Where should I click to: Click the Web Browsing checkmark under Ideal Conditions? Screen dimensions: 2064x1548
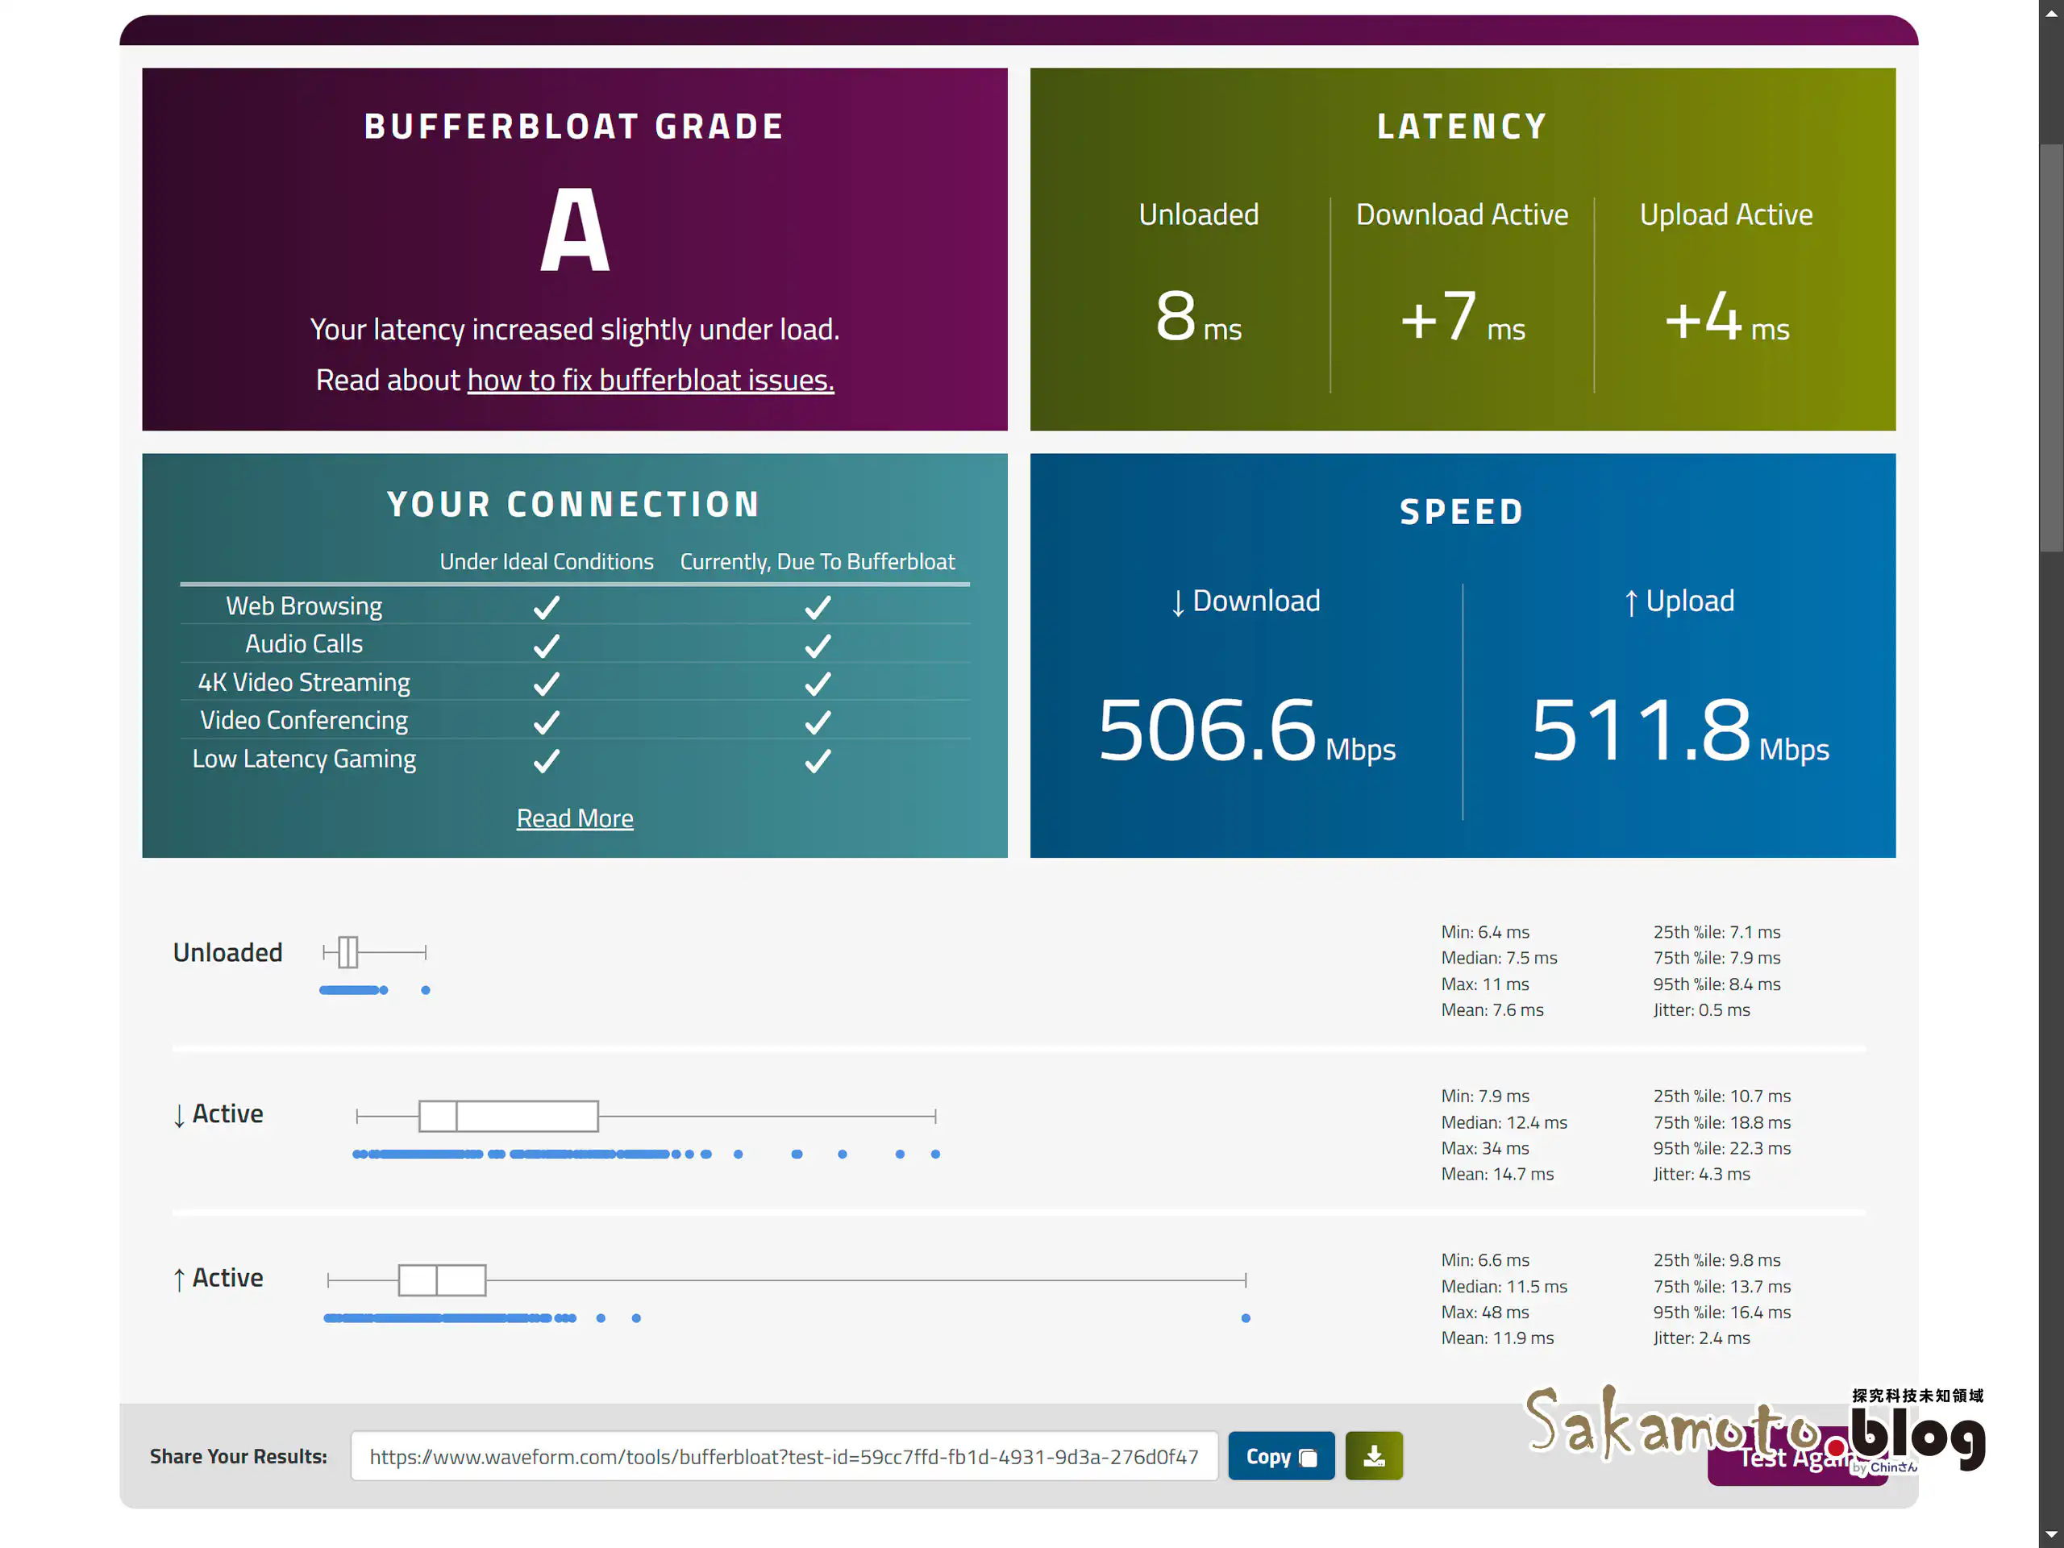point(546,606)
